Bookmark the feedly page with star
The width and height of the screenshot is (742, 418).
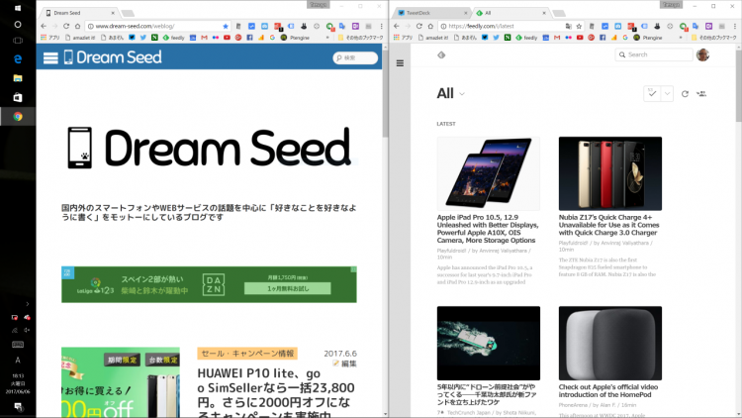pos(579,26)
